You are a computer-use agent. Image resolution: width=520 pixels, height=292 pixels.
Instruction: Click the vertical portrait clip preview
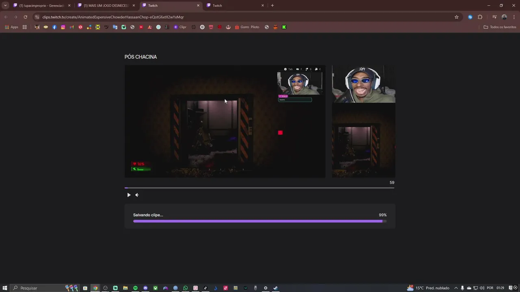[x=364, y=121]
